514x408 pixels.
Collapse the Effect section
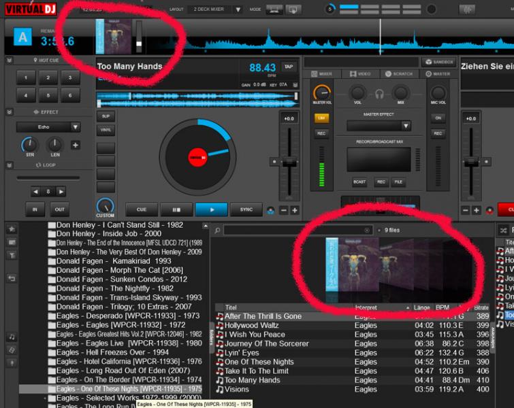click(x=9, y=112)
